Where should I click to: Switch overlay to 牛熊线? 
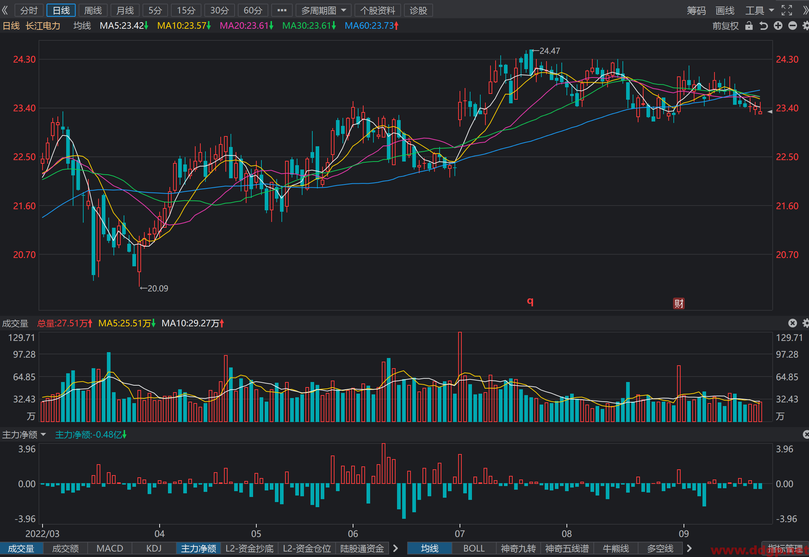(x=616, y=548)
